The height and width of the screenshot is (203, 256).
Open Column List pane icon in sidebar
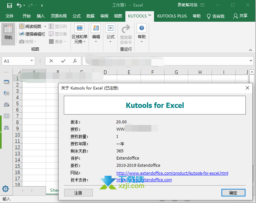(x=7, y=116)
